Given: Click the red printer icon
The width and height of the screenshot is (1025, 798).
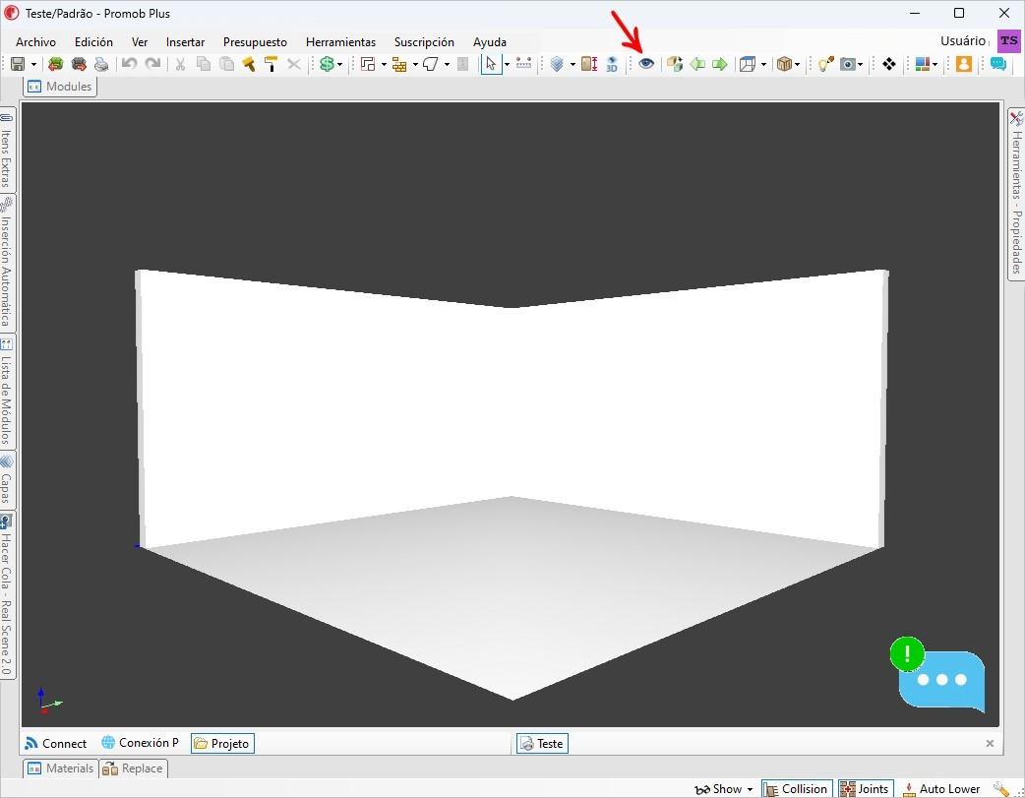Looking at the screenshot, I should [79, 64].
